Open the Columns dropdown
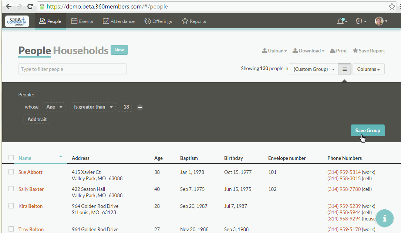Viewport: 401px width, 233px height. (x=368, y=69)
